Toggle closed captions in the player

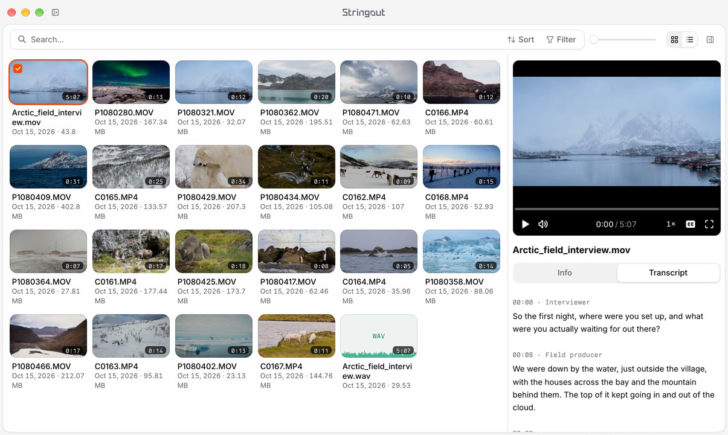[691, 224]
